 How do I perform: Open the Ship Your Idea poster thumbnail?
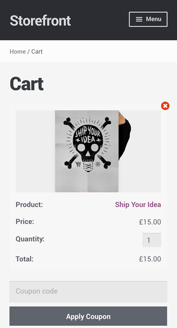[x=88, y=151]
